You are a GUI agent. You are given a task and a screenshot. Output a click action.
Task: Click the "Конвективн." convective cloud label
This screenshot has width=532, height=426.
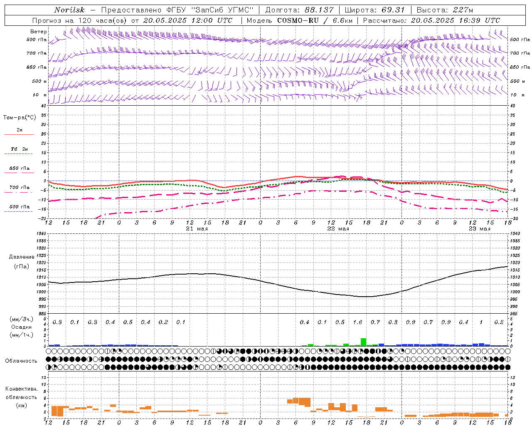pos(22,389)
